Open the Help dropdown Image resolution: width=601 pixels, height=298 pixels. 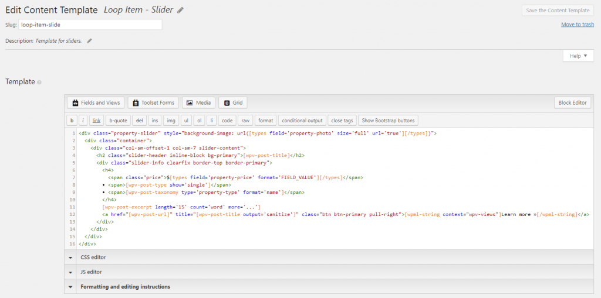click(x=578, y=56)
